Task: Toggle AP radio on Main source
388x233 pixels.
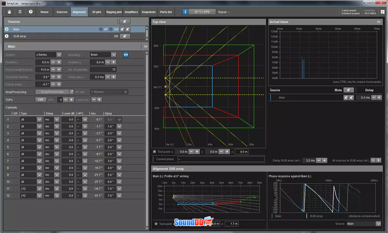Action: coord(101,29)
